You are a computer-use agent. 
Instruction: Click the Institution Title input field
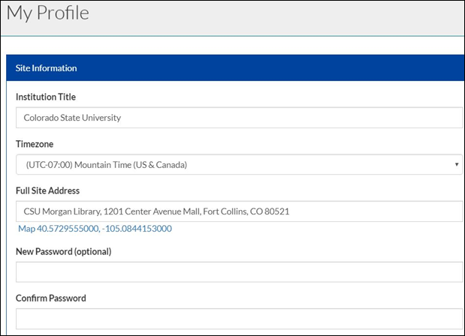click(239, 118)
